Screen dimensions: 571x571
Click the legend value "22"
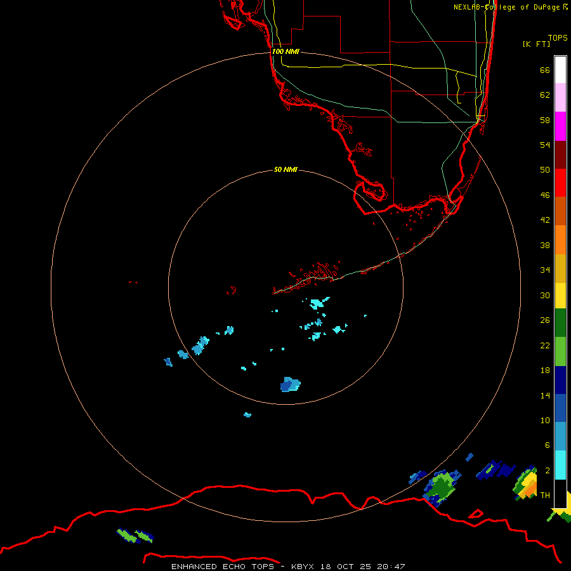click(x=545, y=345)
